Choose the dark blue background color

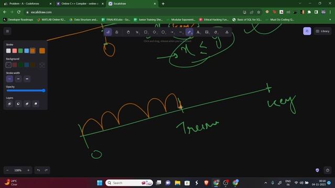(x=27, y=65)
